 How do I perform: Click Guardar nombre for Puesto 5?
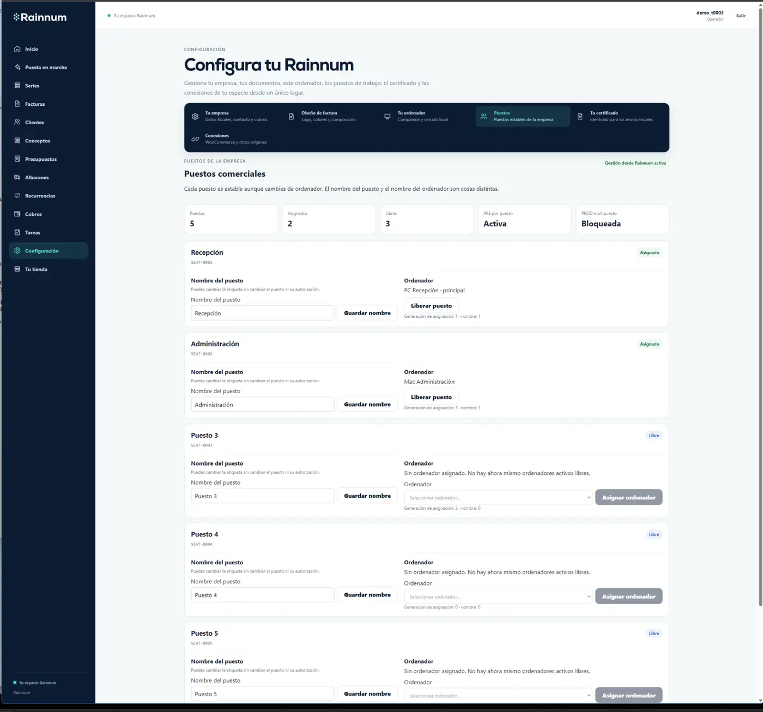pos(367,694)
